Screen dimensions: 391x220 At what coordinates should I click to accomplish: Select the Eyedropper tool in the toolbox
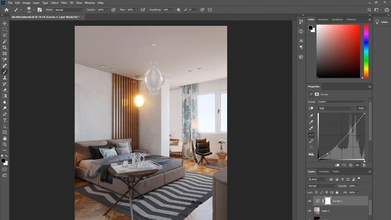(x=5, y=60)
